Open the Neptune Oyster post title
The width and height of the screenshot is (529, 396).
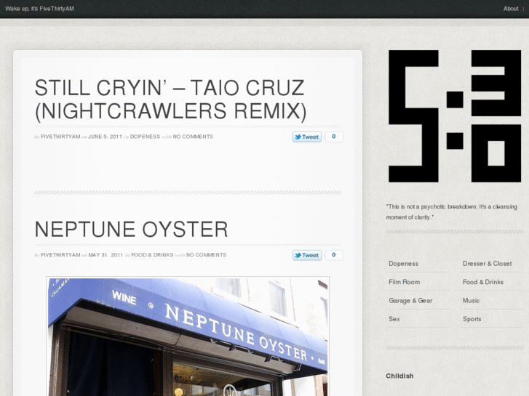point(131,229)
